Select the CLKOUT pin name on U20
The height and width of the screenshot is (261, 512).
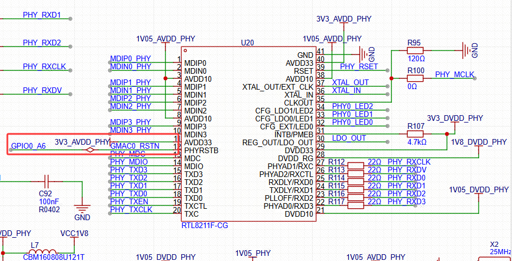(298, 103)
